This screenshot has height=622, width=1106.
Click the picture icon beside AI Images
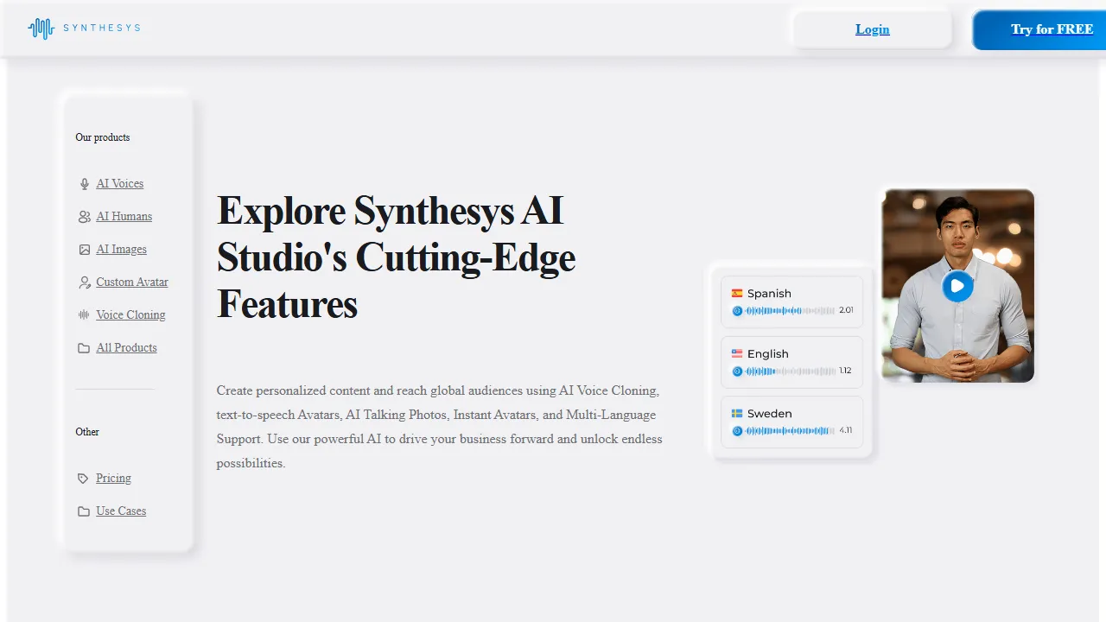pyautogui.click(x=84, y=250)
